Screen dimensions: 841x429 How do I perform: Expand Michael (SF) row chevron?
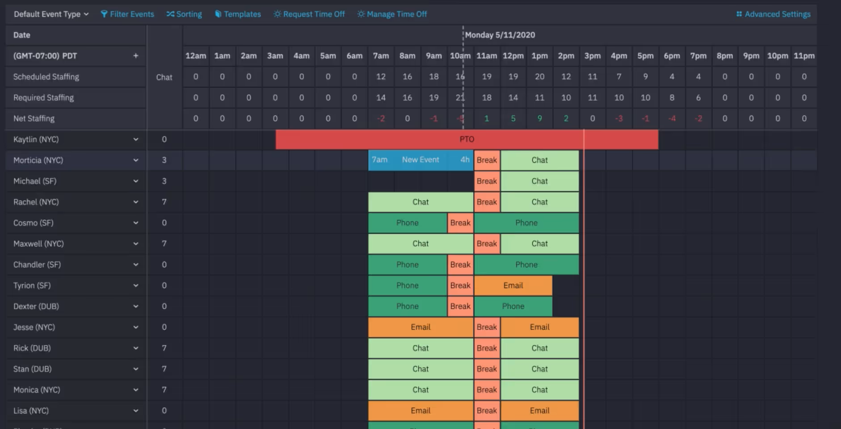click(135, 181)
